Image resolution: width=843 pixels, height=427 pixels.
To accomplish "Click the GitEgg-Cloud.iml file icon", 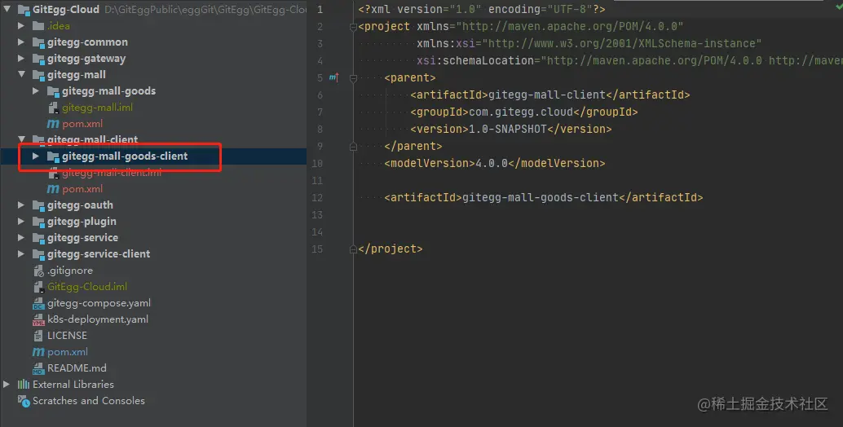I will point(38,286).
